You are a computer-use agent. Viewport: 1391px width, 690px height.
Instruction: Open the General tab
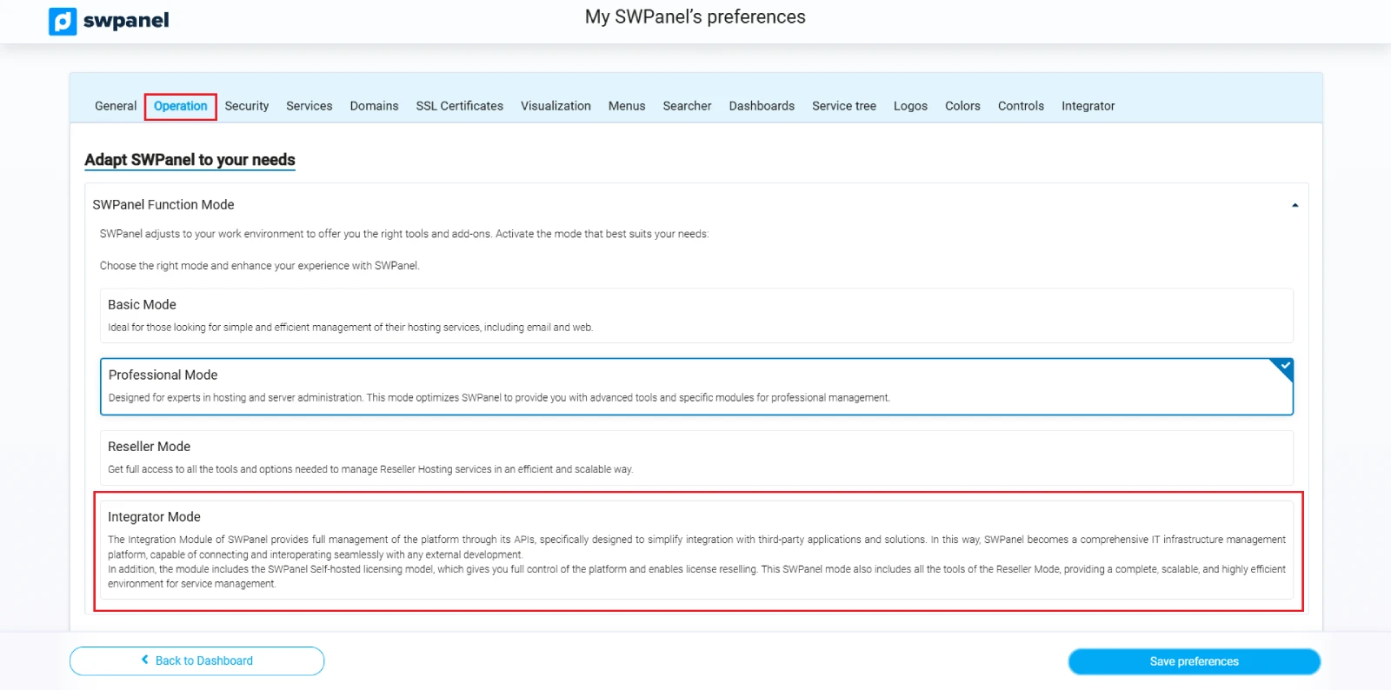(116, 106)
